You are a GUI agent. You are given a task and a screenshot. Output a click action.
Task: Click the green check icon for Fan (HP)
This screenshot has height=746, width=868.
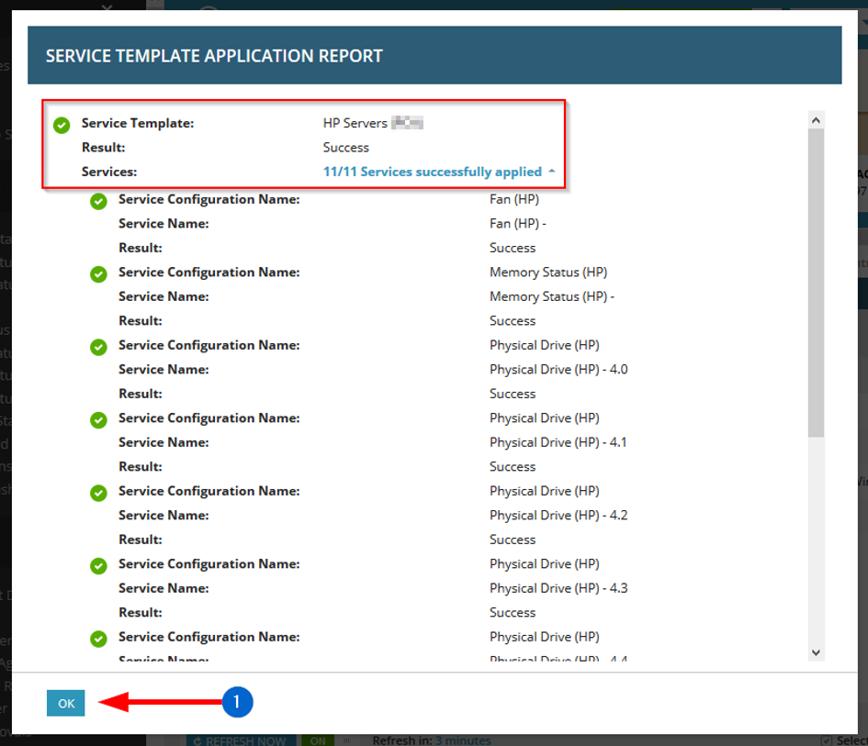[x=98, y=201]
